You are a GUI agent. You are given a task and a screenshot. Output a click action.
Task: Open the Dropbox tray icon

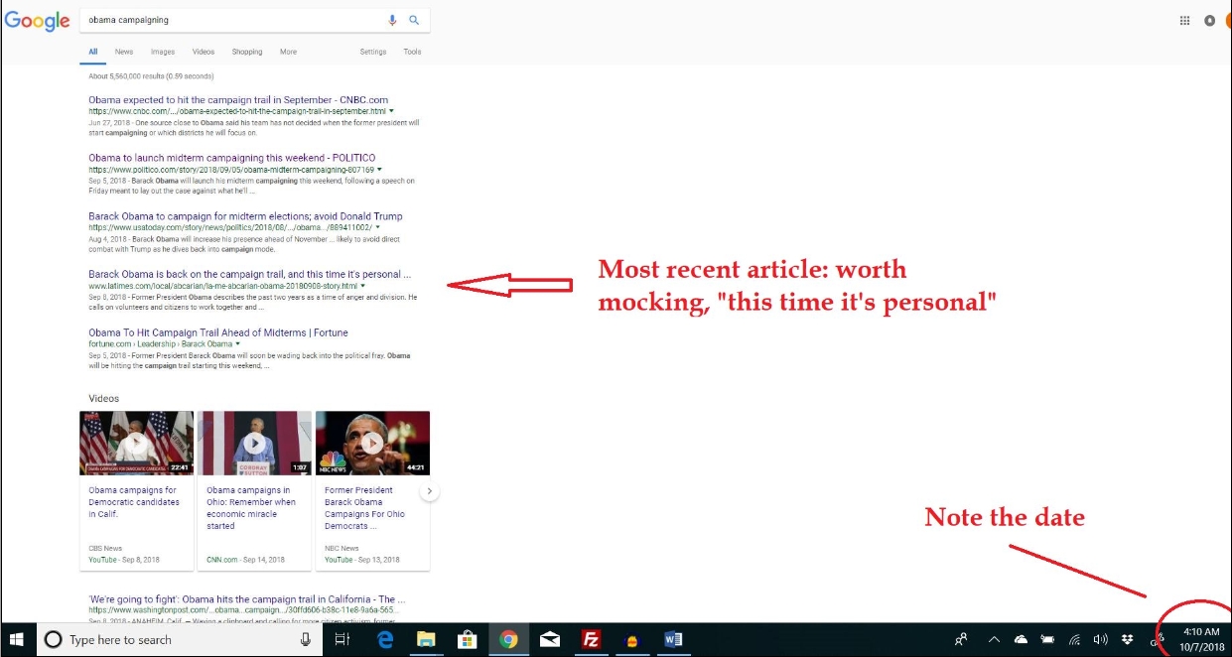tap(1128, 640)
